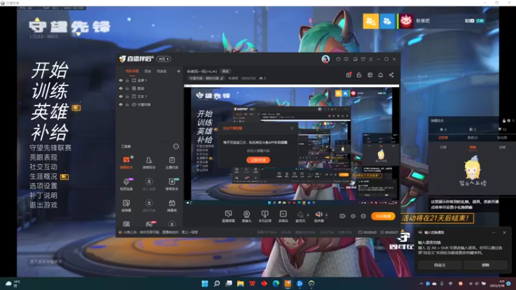Lock the 全屏1 source

(127, 80)
